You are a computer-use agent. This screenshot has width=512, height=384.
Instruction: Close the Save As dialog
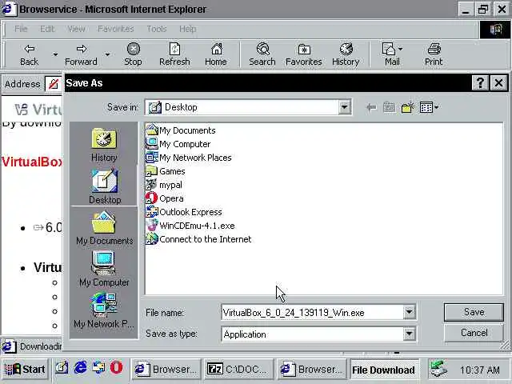498,83
